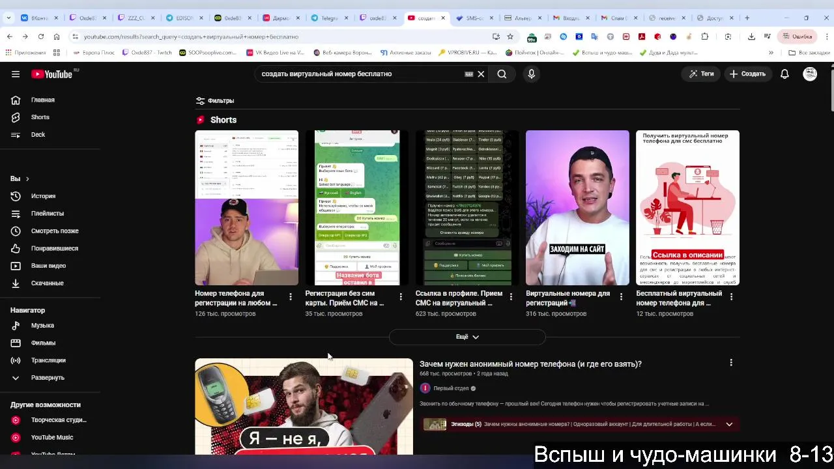This screenshot has height=469, width=834.
Task: Expand the Развернуть sidebar list
Action: (50, 378)
